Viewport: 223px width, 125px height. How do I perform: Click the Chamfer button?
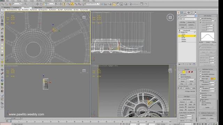(182, 107)
